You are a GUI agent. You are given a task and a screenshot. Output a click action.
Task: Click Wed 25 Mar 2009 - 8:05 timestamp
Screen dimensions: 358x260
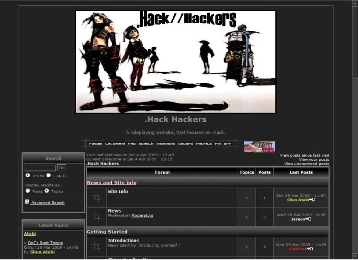[x=301, y=215]
